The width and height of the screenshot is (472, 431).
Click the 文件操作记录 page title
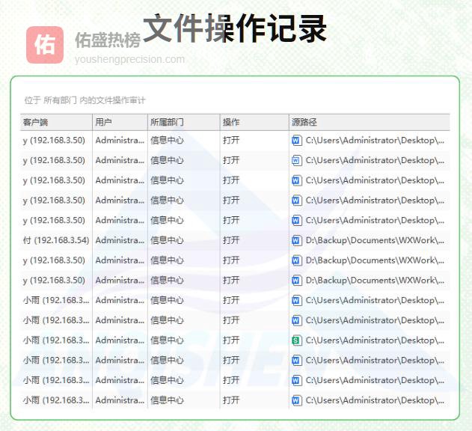tap(235, 28)
